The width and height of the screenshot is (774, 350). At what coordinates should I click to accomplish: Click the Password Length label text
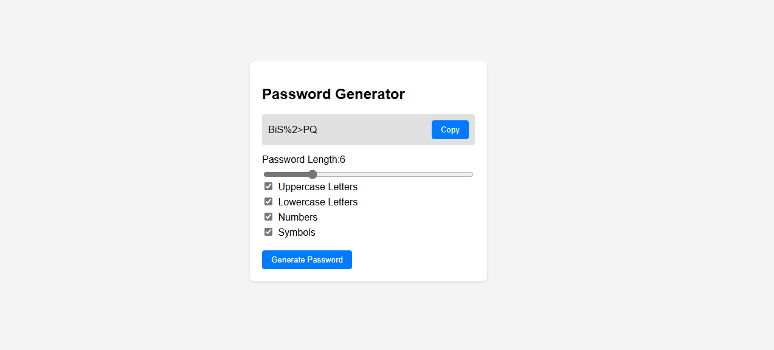click(x=301, y=160)
